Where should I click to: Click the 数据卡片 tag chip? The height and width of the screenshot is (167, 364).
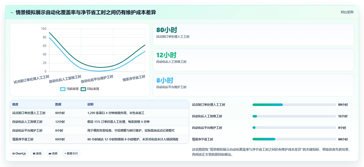71,153
